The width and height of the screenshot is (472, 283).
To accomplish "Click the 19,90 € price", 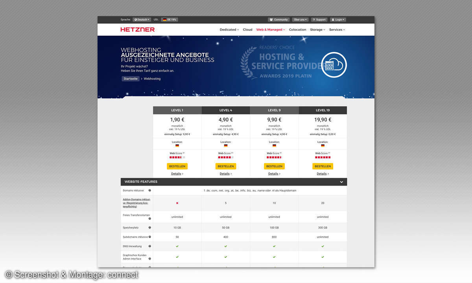I will [x=323, y=120].
